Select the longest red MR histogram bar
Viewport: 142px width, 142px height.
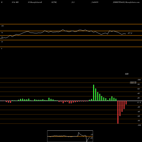click(118, 112)
